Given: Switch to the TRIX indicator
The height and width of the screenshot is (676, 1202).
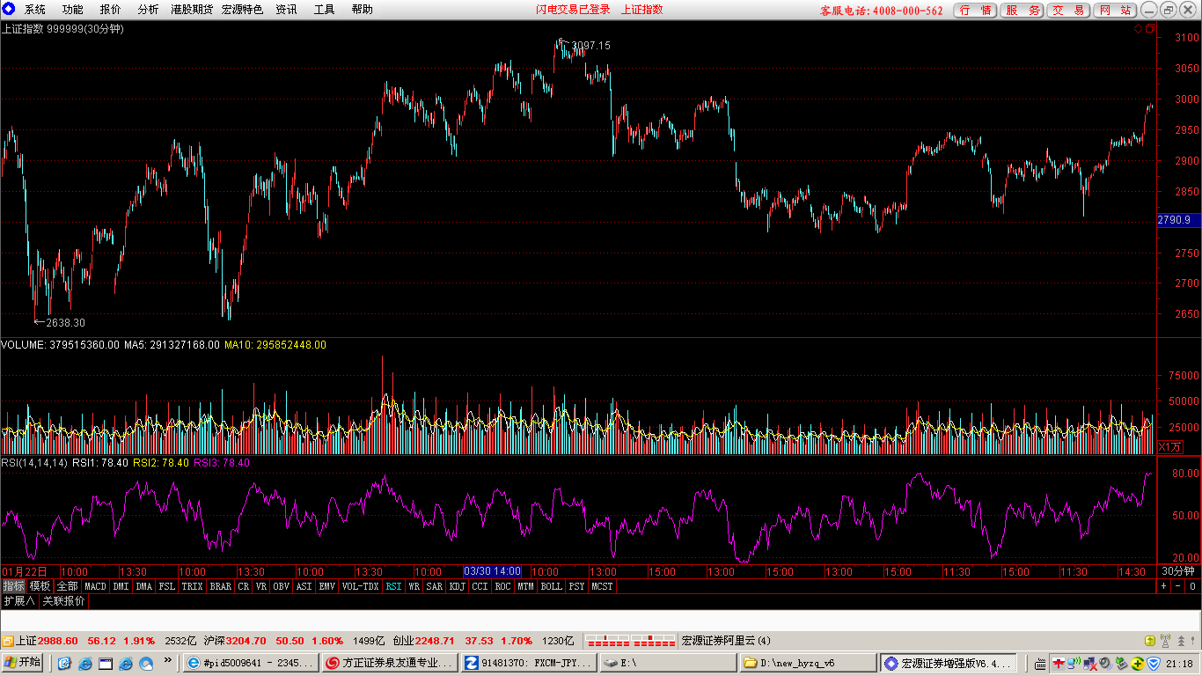Looking at the screenshot, I should (x=192, y=585).
